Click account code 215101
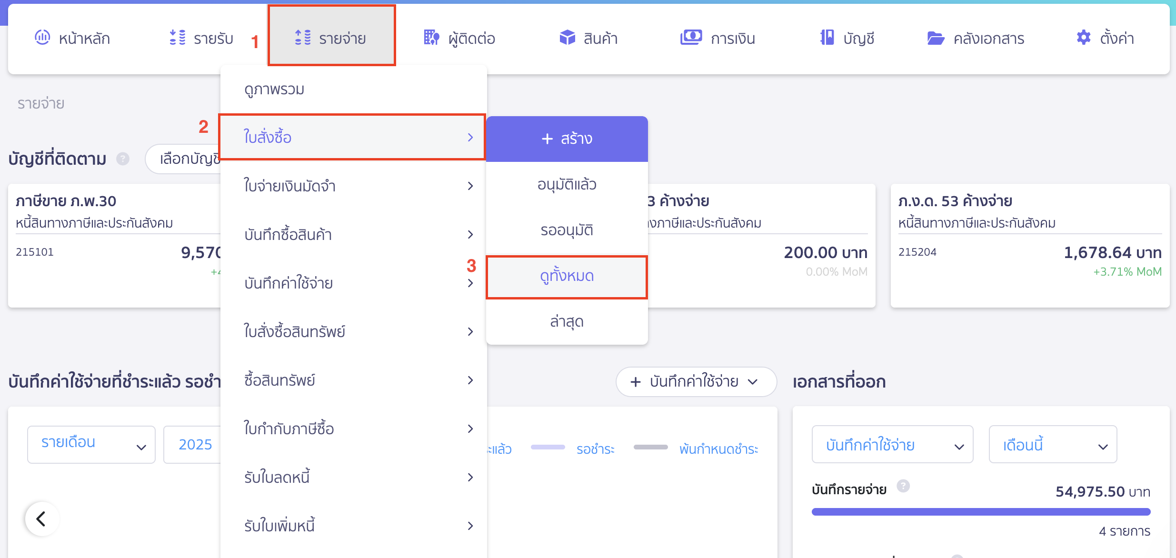Image resolution: width=1176 pixels, height=558 pixels. click(x=35, y=252)
